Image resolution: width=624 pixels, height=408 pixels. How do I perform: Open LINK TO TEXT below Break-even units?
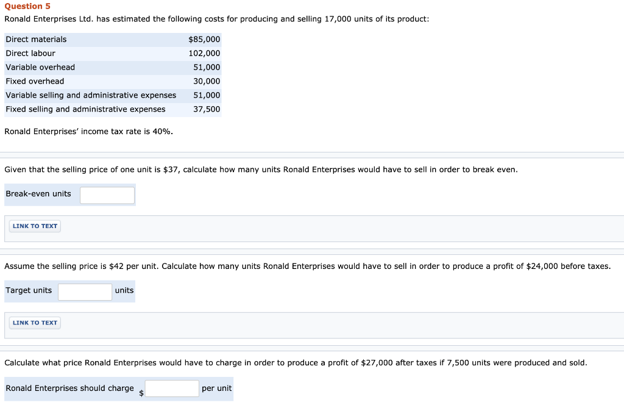point(35,226)
